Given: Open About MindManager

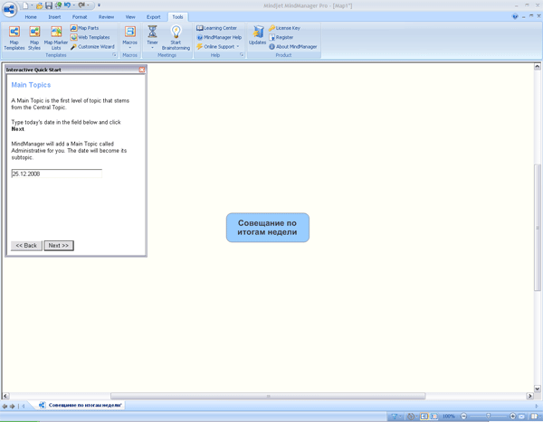Looking at the screenshot, I should click(293, 47).
